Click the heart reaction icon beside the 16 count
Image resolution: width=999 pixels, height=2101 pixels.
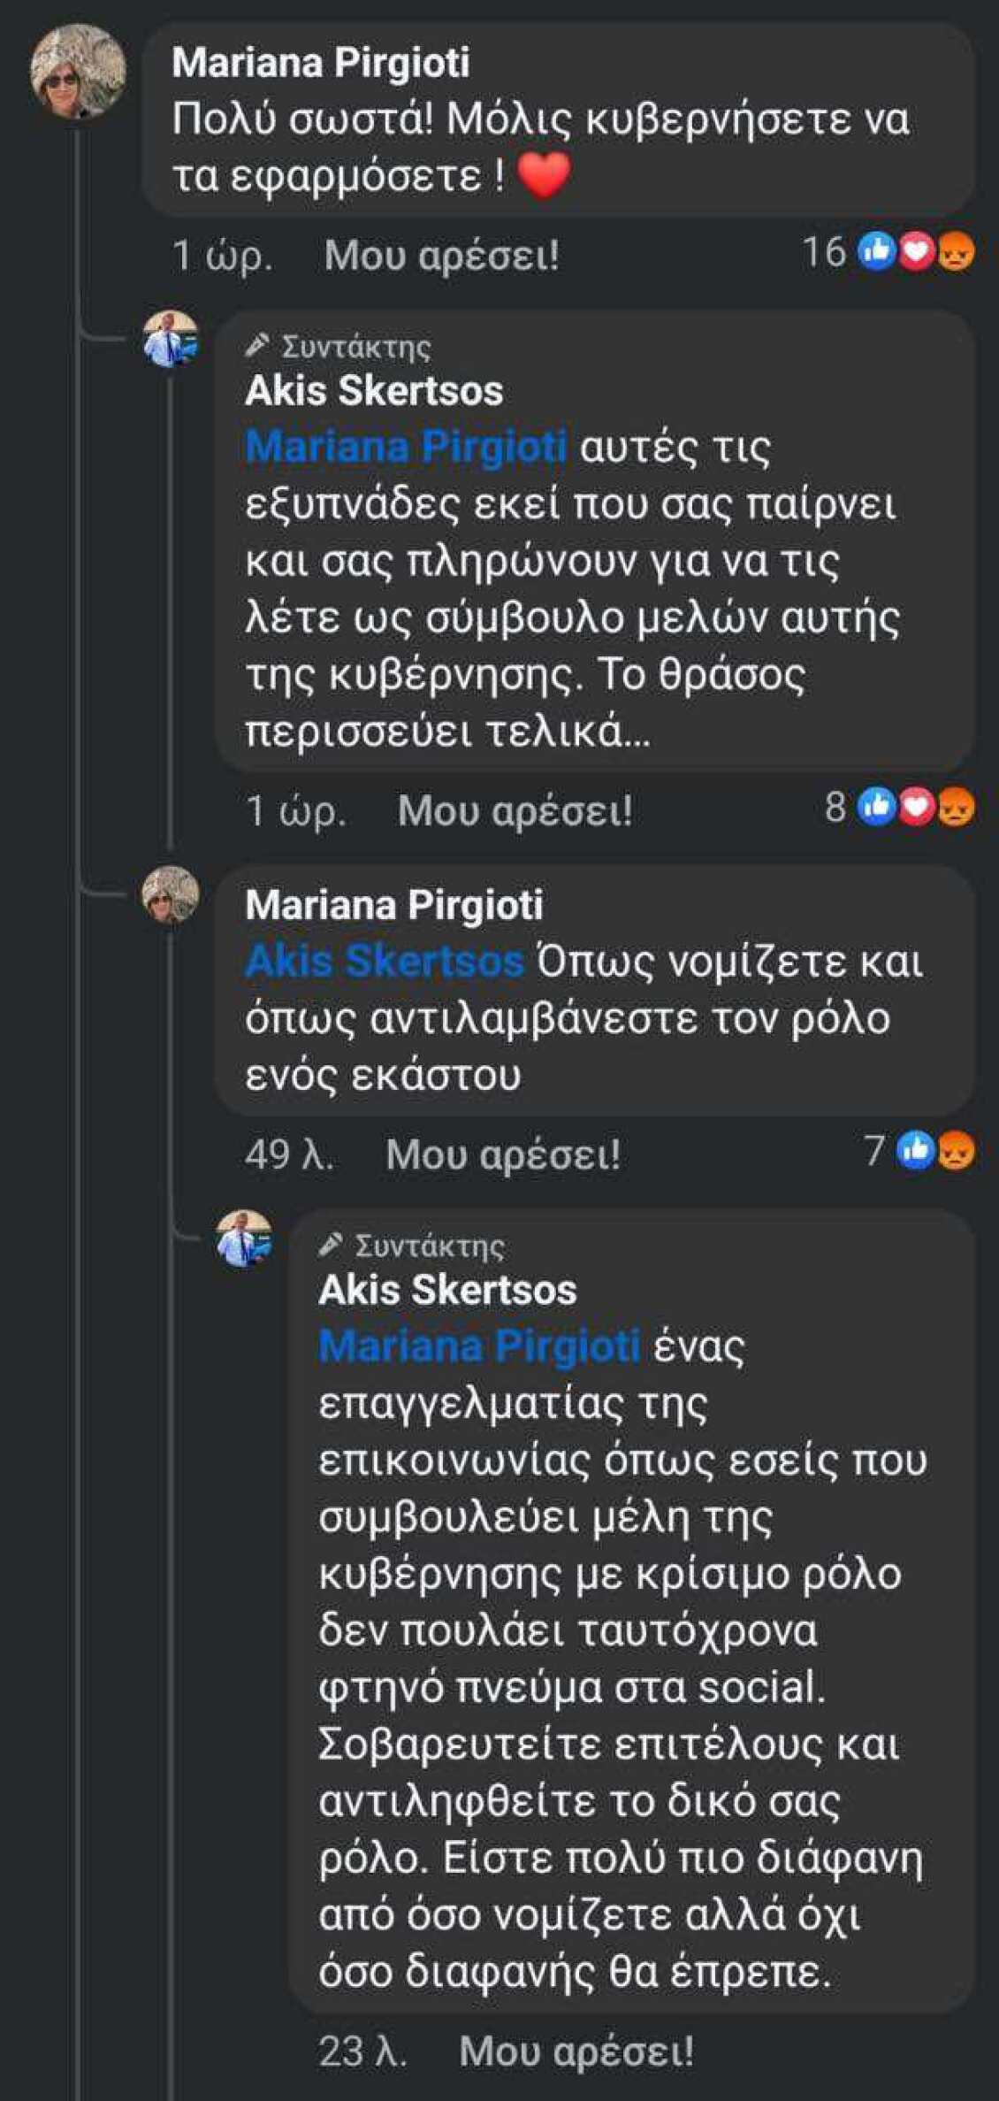917,255
